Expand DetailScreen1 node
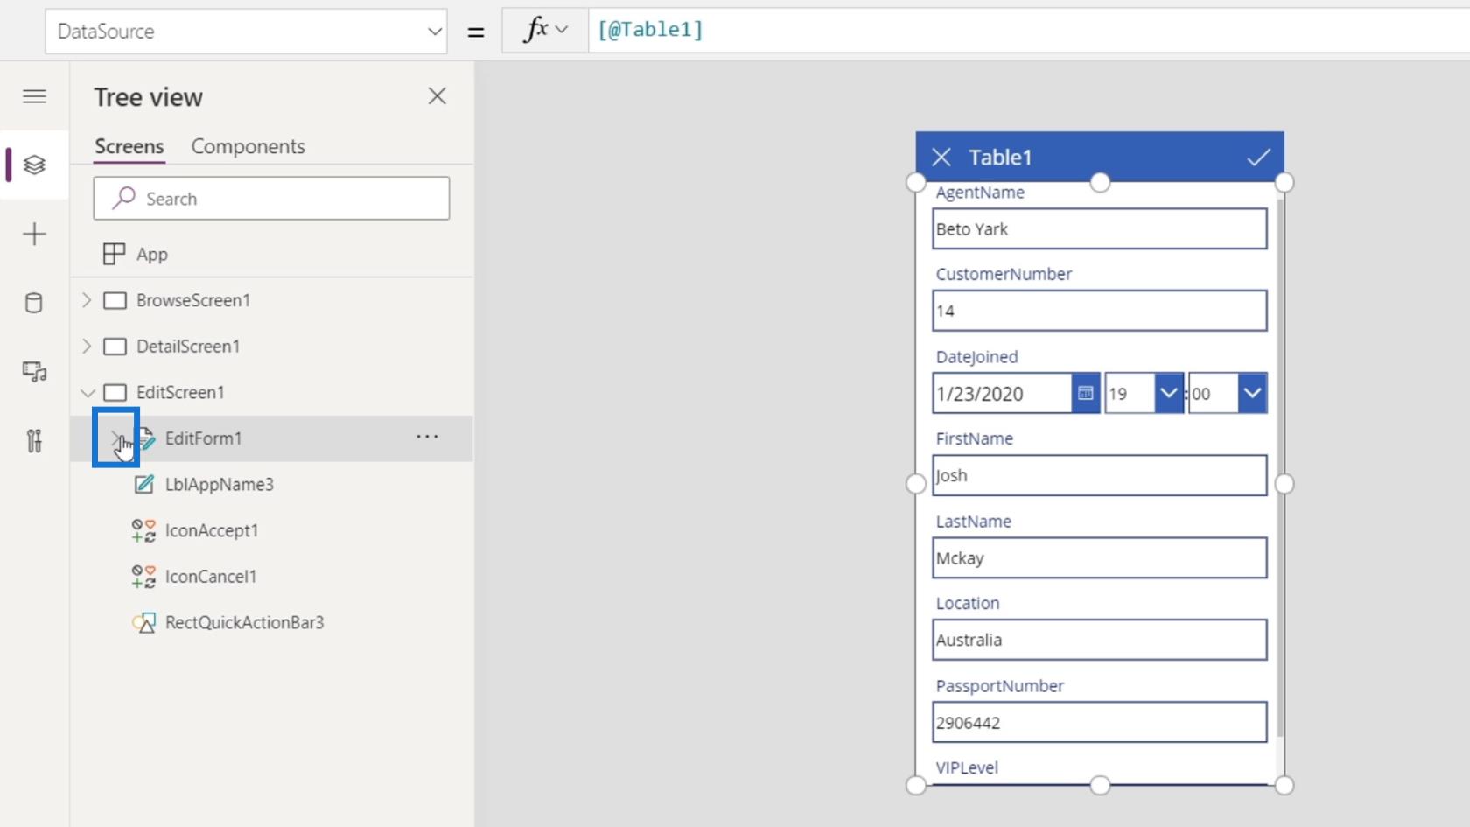1470x827 pixels. [x=86, y=347]
